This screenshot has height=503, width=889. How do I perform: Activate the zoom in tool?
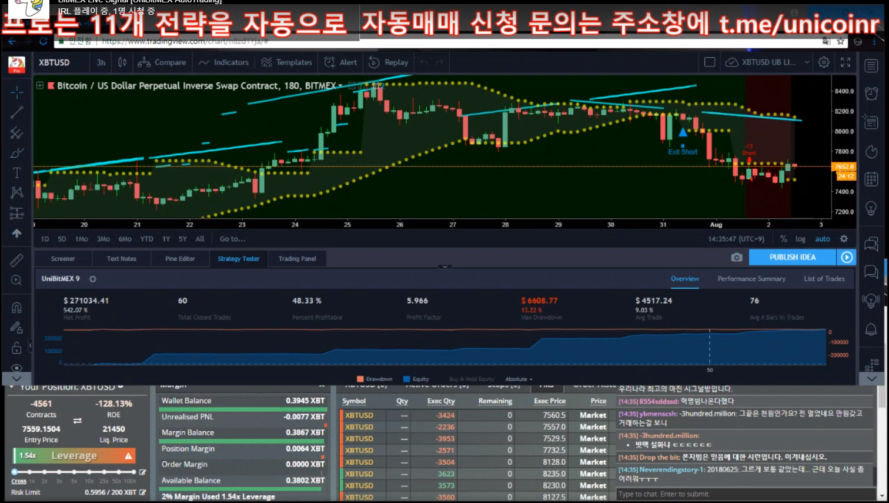(16, 280)
